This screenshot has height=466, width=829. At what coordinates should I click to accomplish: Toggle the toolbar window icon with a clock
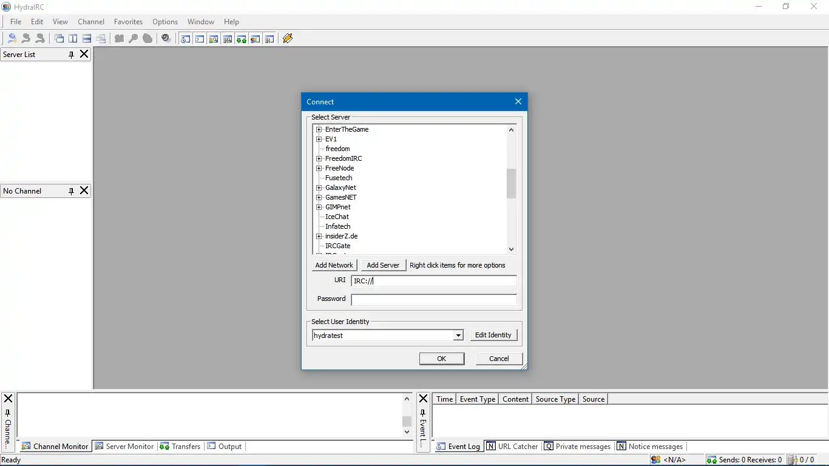pos(185,38)
